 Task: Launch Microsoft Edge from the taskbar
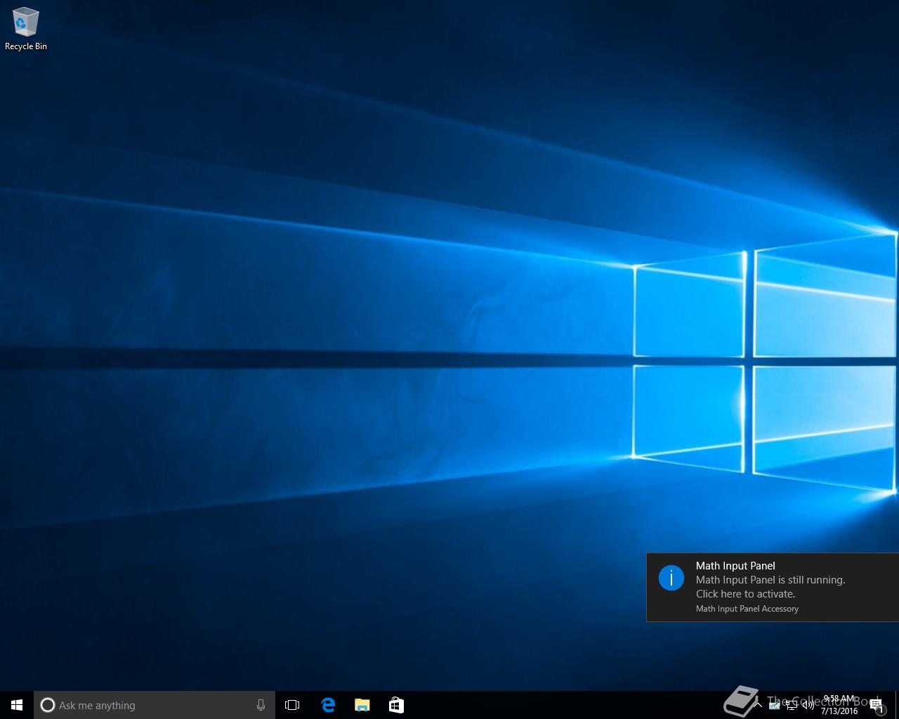(x=327, y=705)
